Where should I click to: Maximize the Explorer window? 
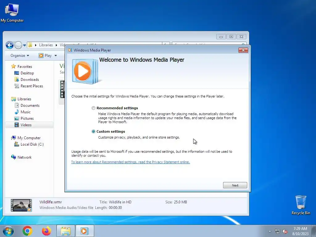click(x=231, y=36)
